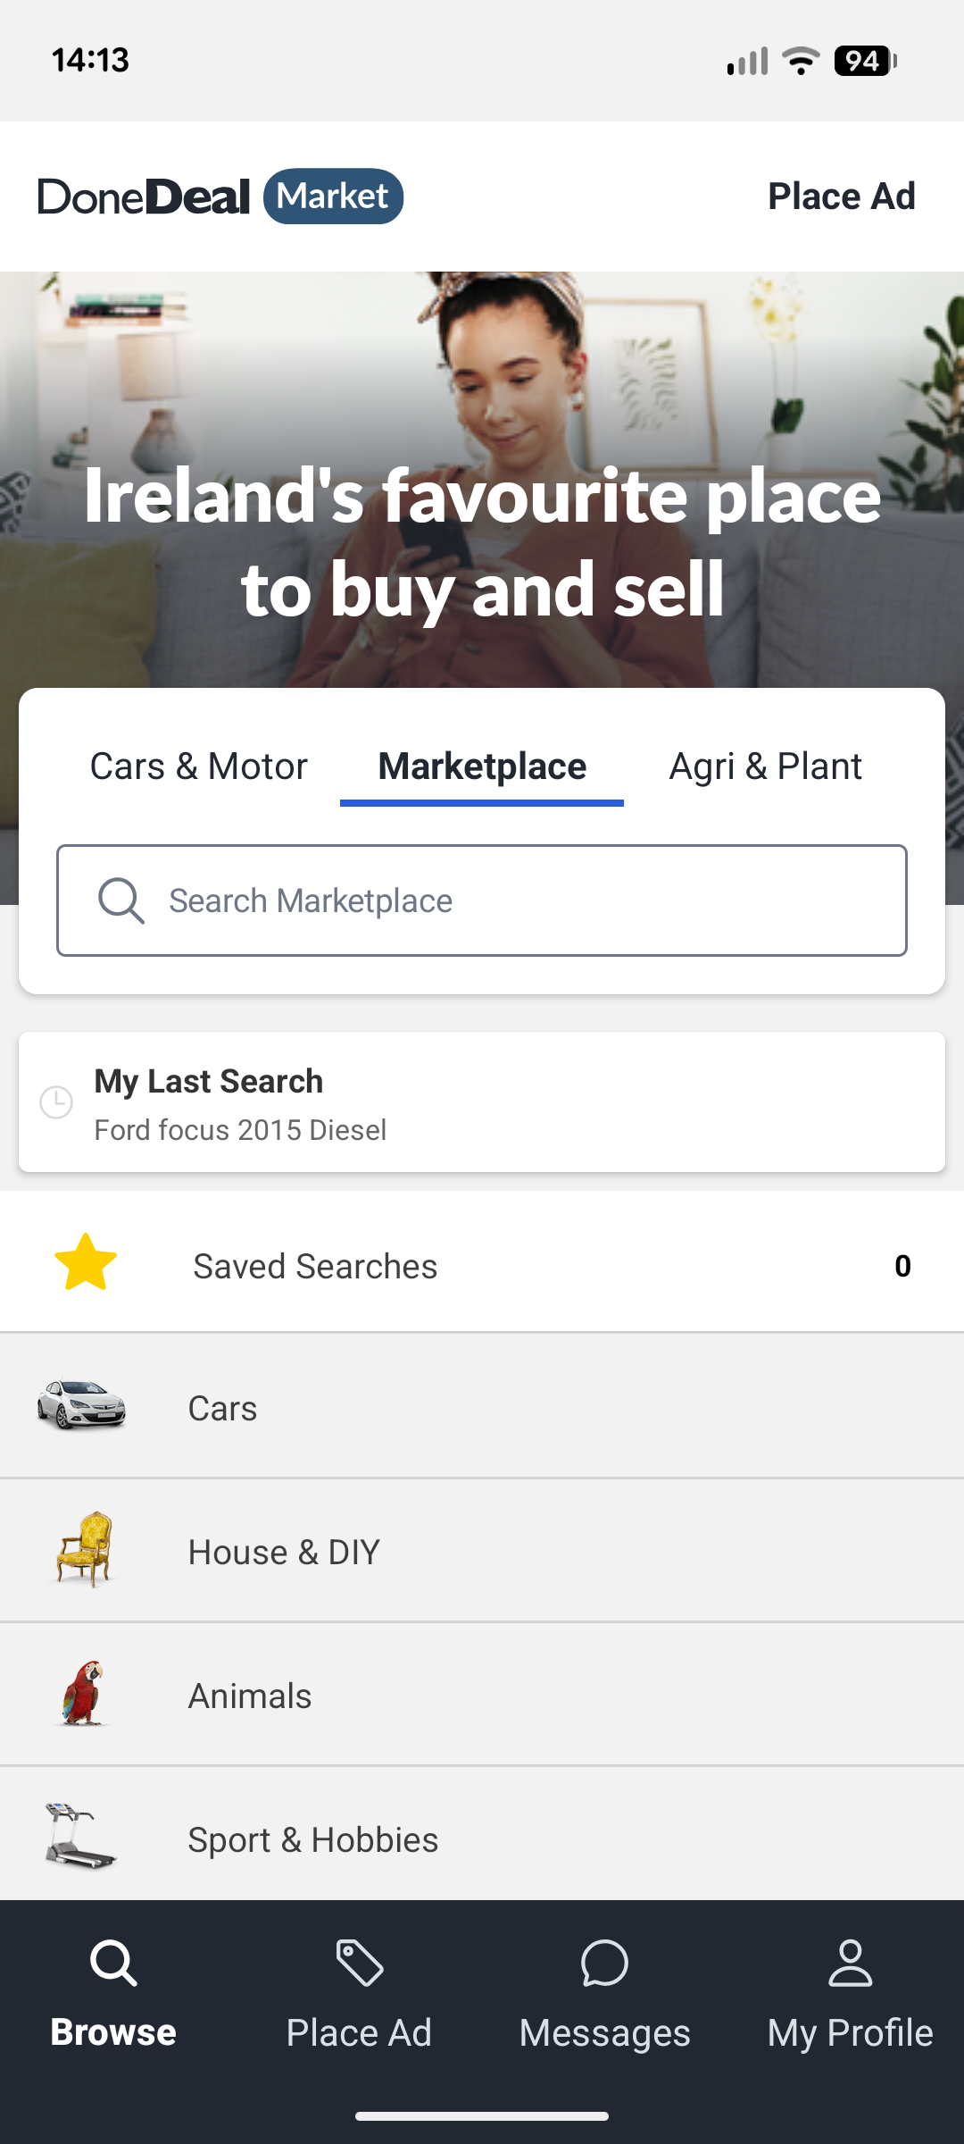Open My Profile person icon
Screen dimensions: 964x2144
coord(850,1963)
